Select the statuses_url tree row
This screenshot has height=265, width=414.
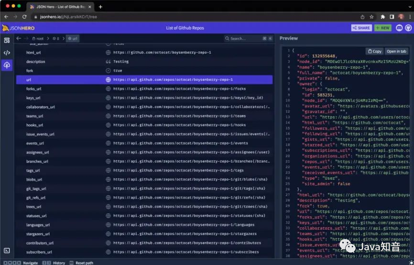click(144, 216)
